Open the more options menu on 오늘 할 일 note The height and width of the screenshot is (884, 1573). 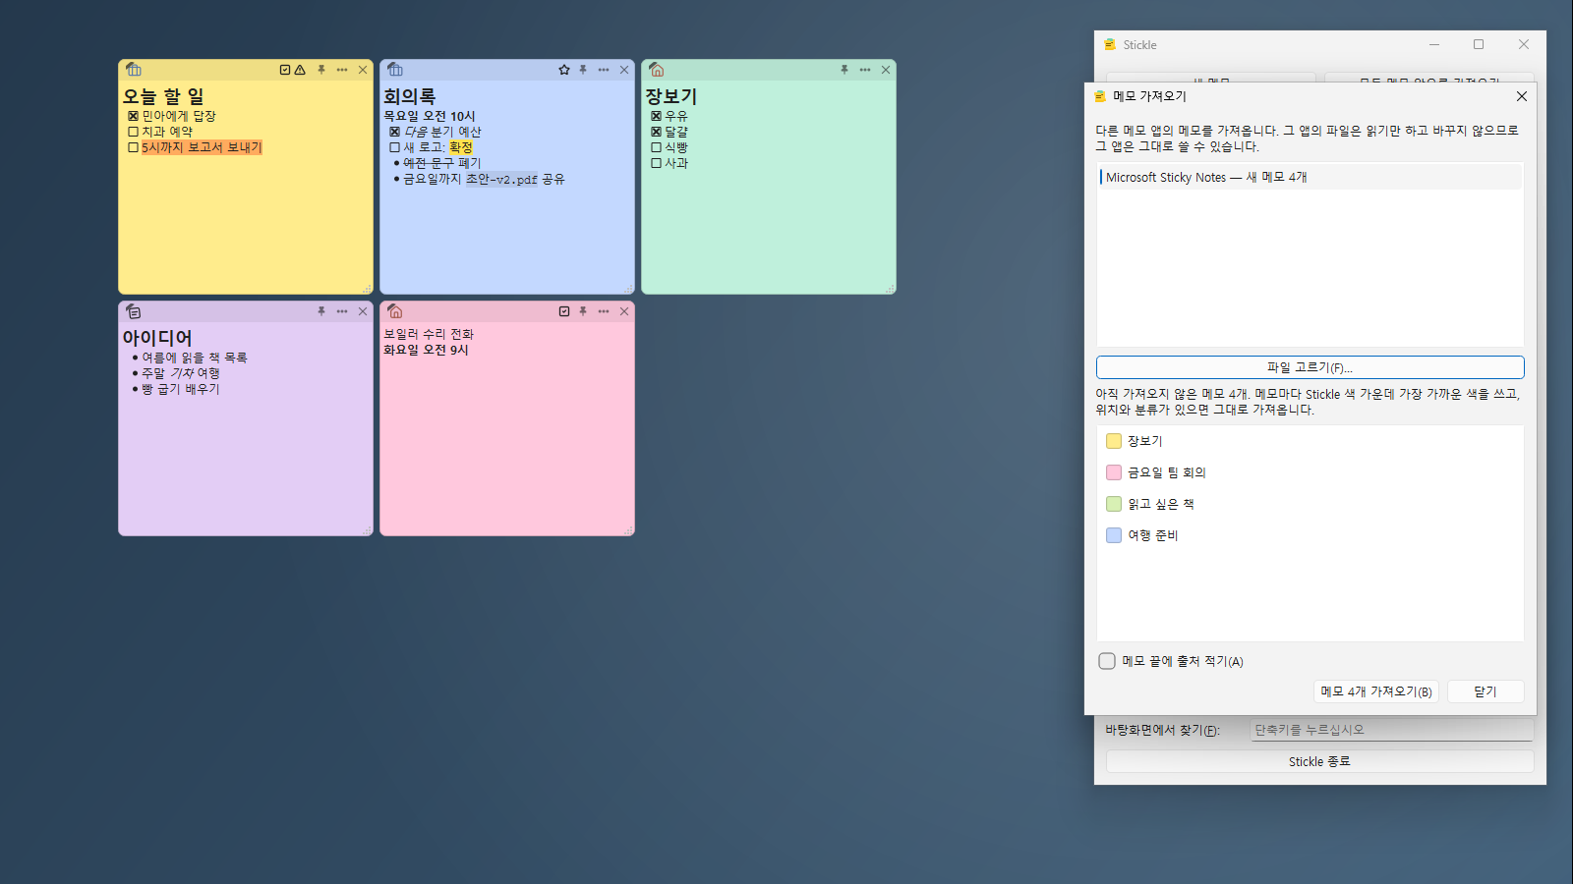[x=342, y=70]
